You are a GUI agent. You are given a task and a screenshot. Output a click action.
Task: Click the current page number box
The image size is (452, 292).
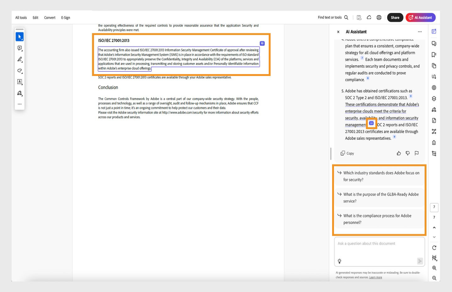pyautogui.click(x=434, y=207)
